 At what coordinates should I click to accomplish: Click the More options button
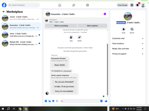pyautogui.click(x=92, y=26)
